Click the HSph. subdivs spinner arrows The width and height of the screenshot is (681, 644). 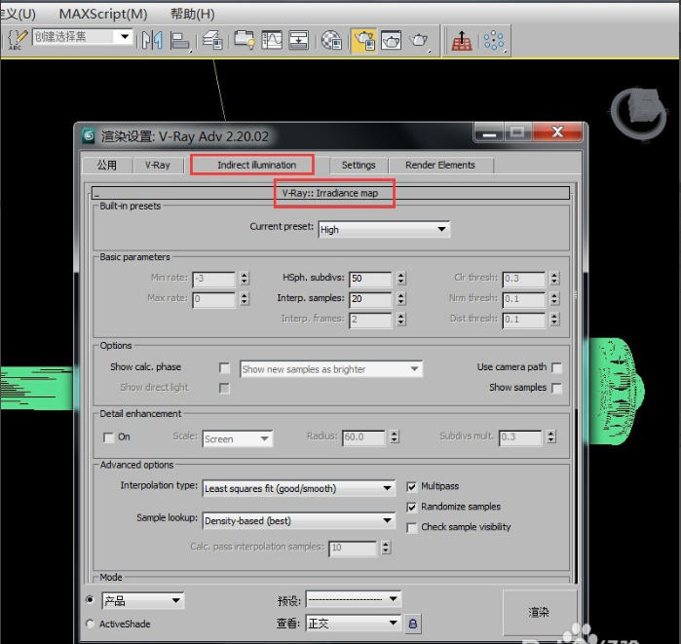click(401, 279)
